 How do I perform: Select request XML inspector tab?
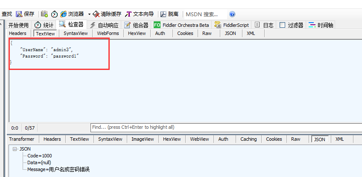251,33
